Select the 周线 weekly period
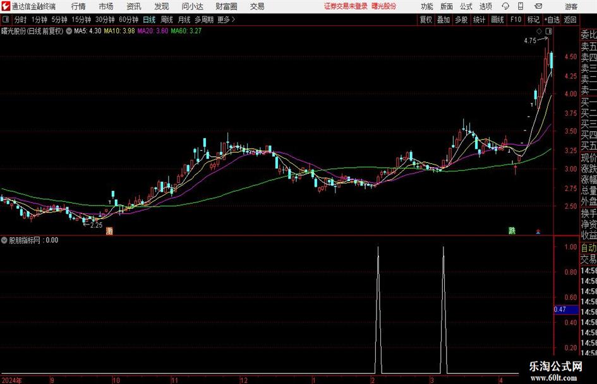The image size is (597, 384). coord(167,20)
